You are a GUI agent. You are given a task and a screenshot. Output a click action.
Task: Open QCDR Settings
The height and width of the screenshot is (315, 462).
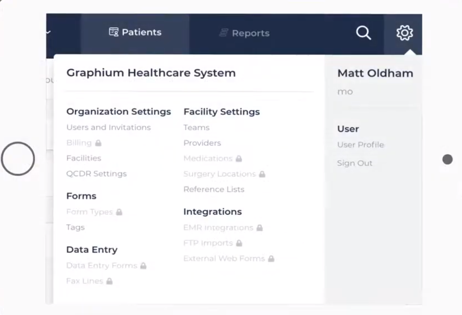[96, 173]
